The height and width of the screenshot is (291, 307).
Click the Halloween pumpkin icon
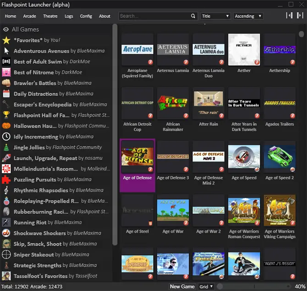pyautogui.click(x=6, y=126)
